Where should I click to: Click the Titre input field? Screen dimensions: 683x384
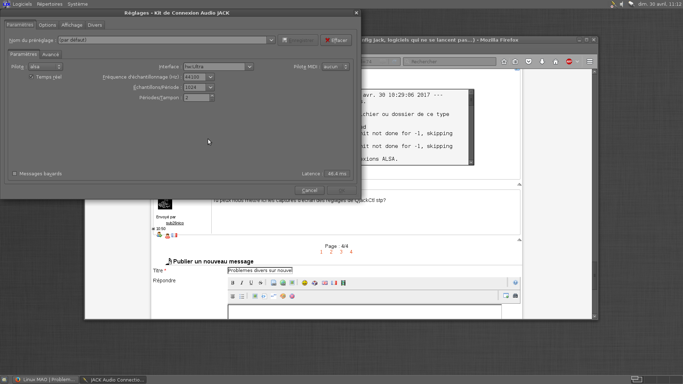coord(260,271)
